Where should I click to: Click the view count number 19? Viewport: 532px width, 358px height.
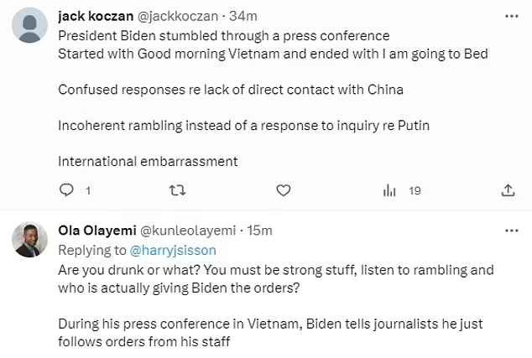pyautogui.click(x=414, y=191)
